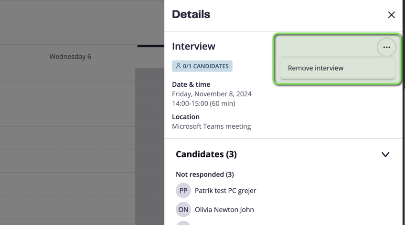
Task: Click the Candidates (3) section header
Action: pyautogui.click(x=206, y=154)
